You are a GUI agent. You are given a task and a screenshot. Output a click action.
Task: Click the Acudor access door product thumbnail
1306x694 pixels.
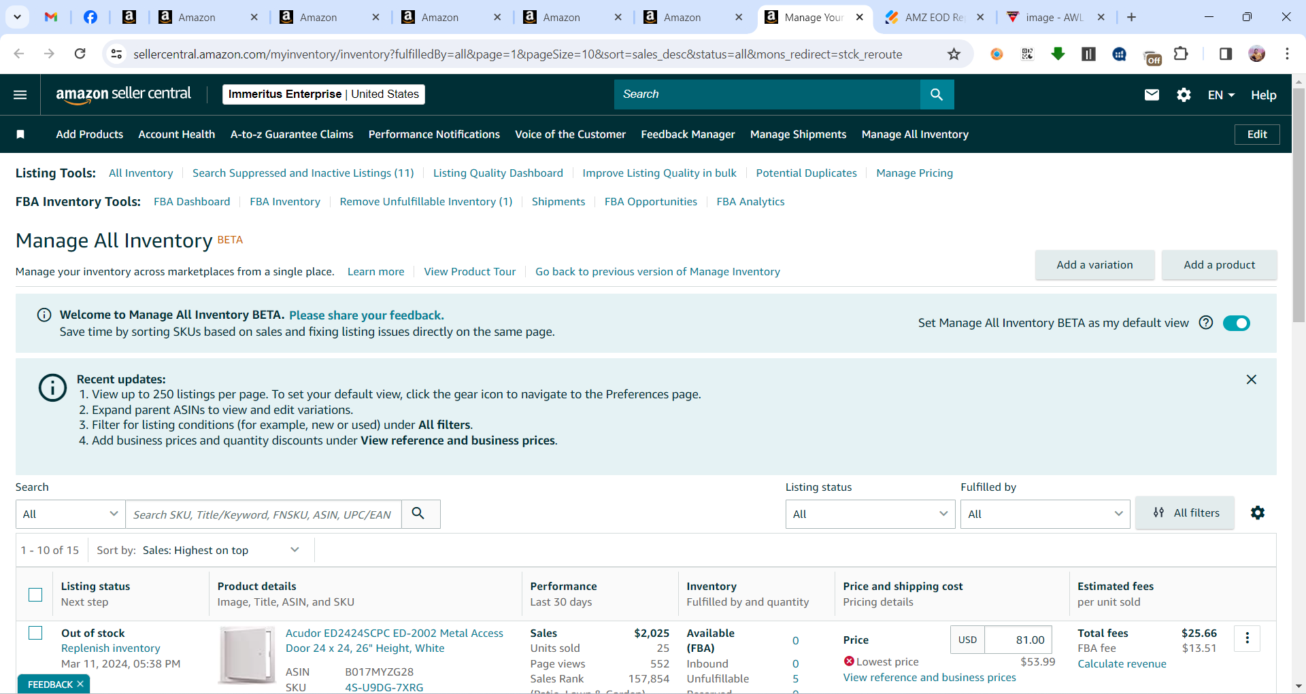(x=246, y=655)
